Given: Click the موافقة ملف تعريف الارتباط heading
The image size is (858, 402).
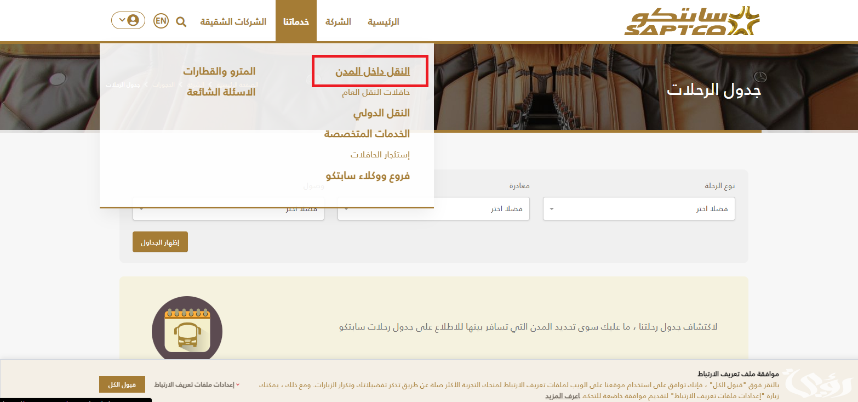Looking at the screenshot, I should (x=738, y=374).
